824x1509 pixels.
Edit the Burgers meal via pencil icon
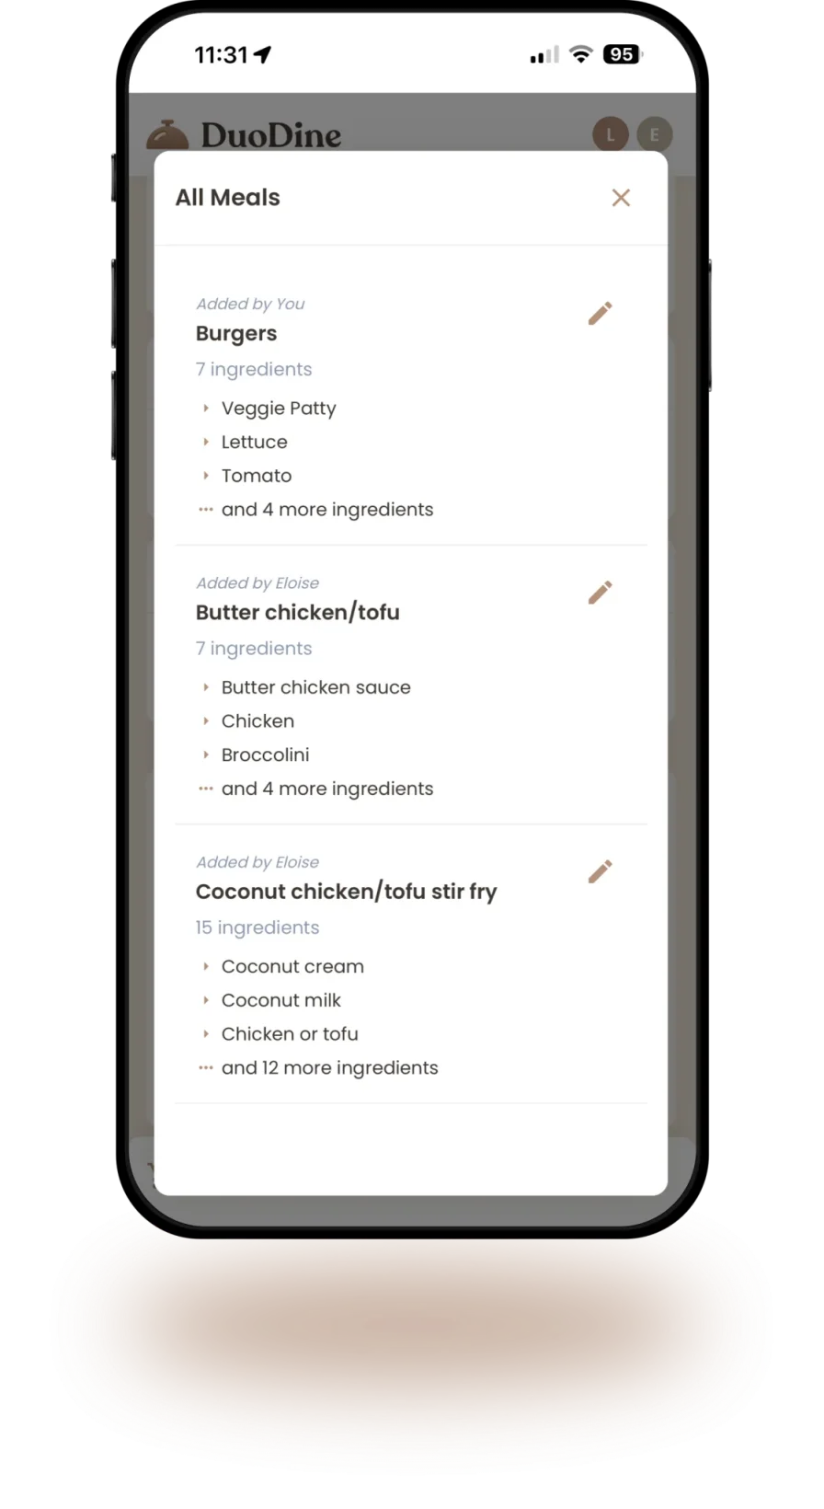coord(600,313)
